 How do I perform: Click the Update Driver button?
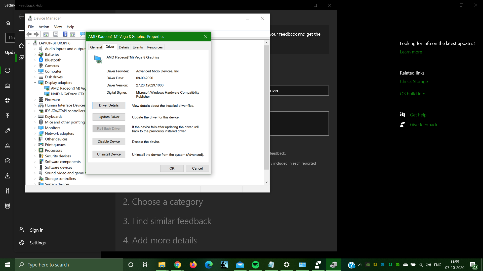click(109, 117)
